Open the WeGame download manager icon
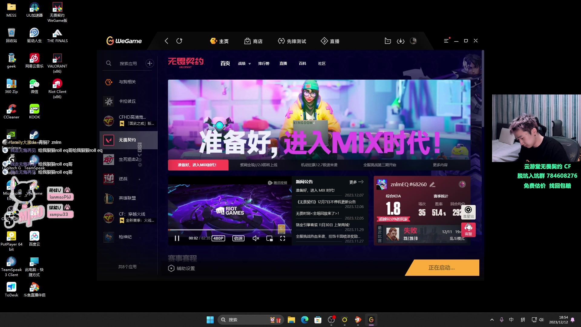Viewport: 581px width, 327px height. coord(401,41)
